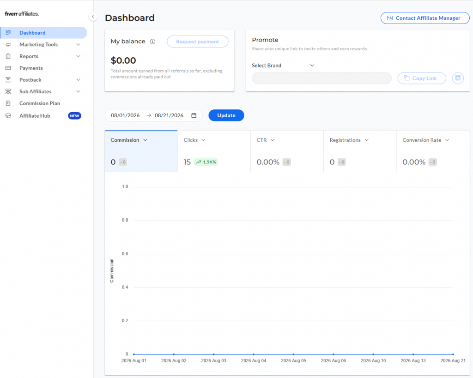The height and width of the screenshot is (378, 473).
Task: Click the NEW badge beside Affiliate Hub
Action: point(74,116)
